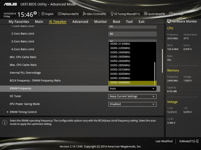The image size is (201, 150).
Task: Select DDR3-3200MHz option
Action: pos(132,78)
